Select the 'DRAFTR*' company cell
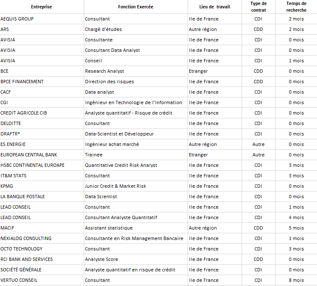Screen dimensions: 317x286 [42, 134]
